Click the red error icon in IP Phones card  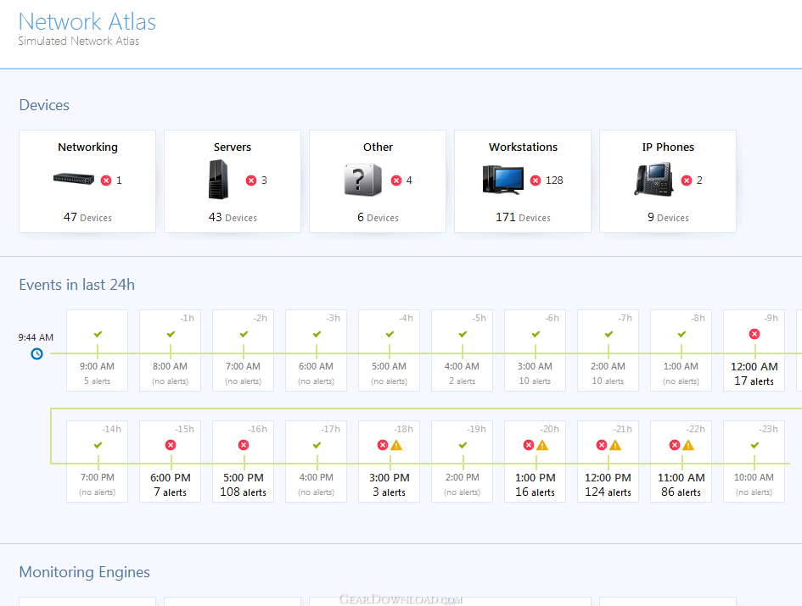(x=687, y=181)
